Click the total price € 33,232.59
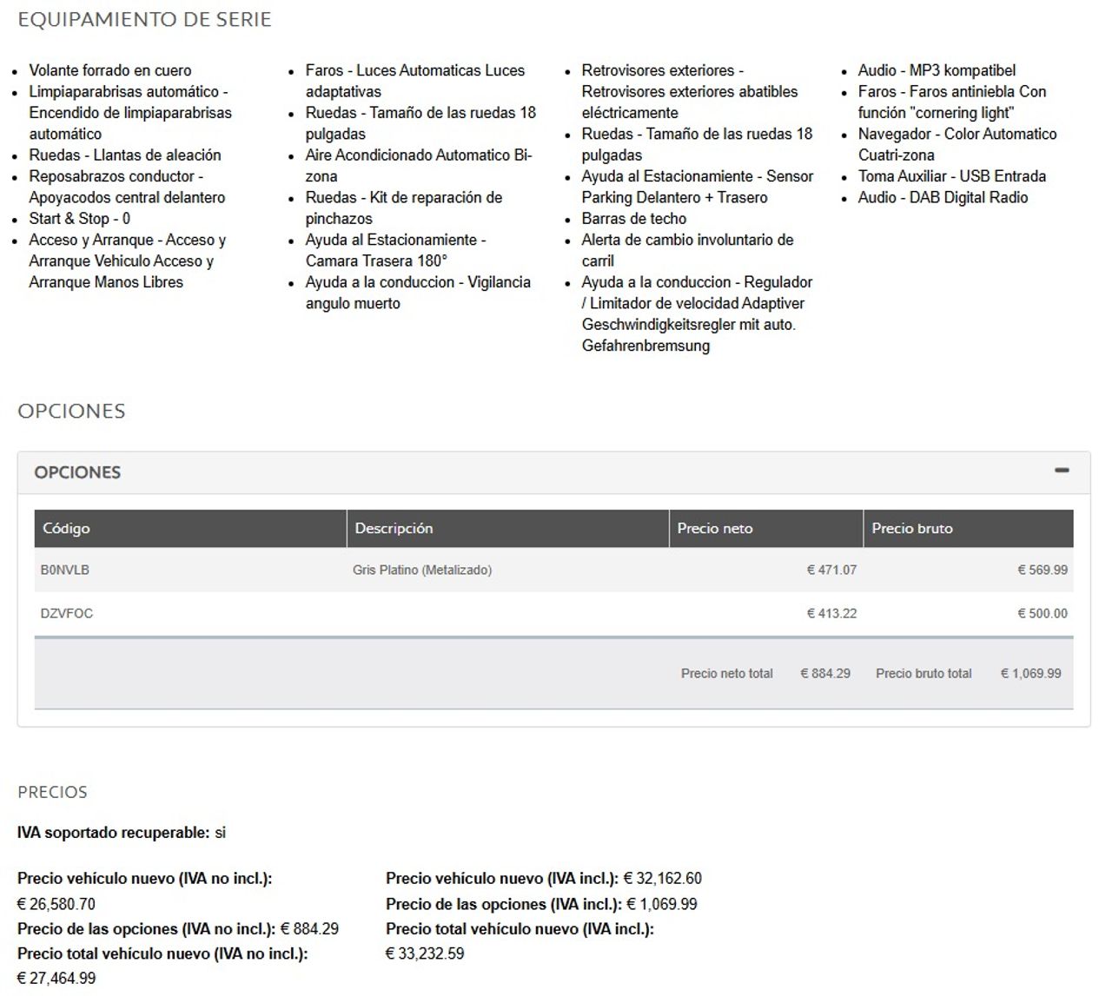The height and width of the screenshot is (996, 1112). tap(425, 953)
